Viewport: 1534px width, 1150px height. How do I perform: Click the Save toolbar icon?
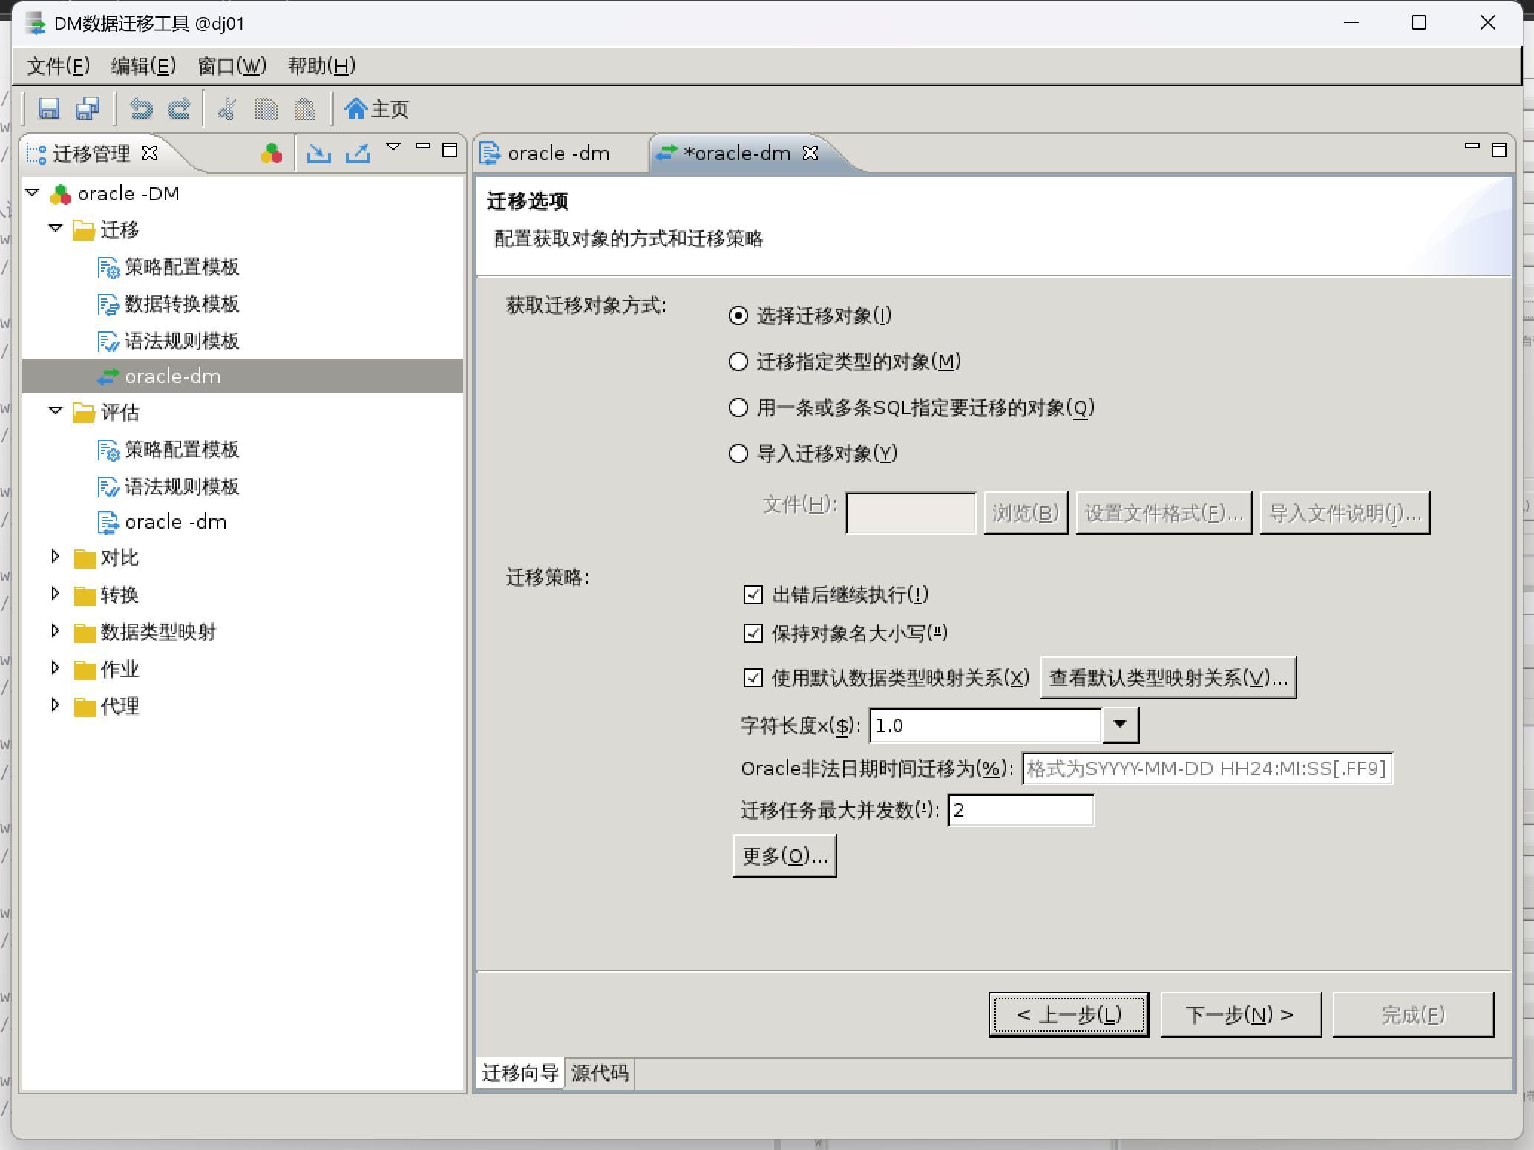[x=49, y=109]
